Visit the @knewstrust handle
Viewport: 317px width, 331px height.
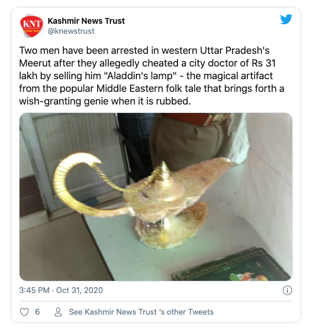(71, 31)
